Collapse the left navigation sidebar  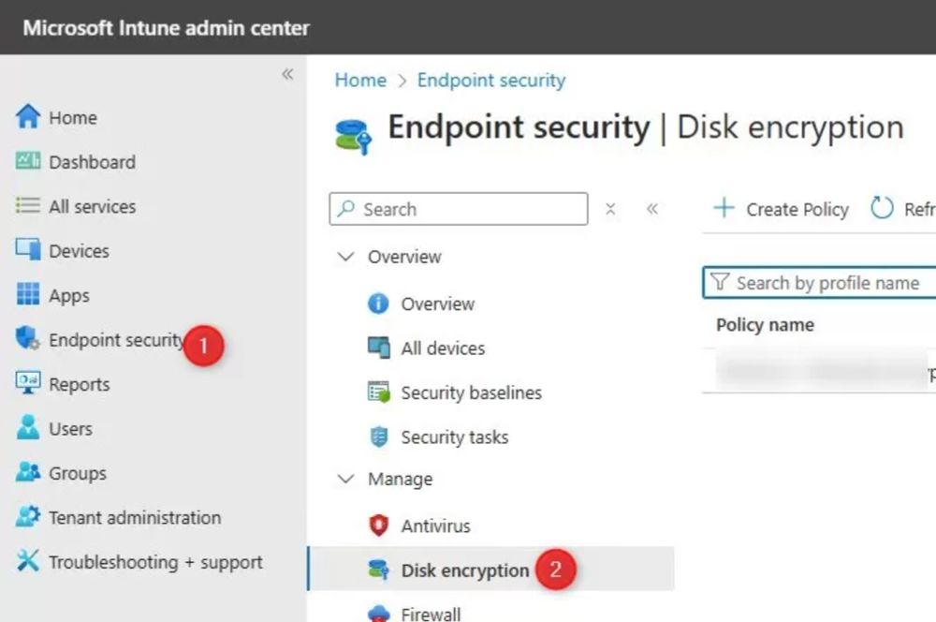point(287,74)
